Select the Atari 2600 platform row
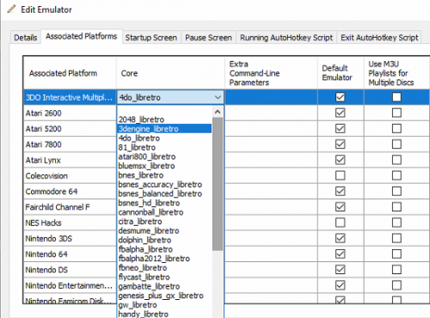Screen dimensions: 430x318 click(70, 113)
